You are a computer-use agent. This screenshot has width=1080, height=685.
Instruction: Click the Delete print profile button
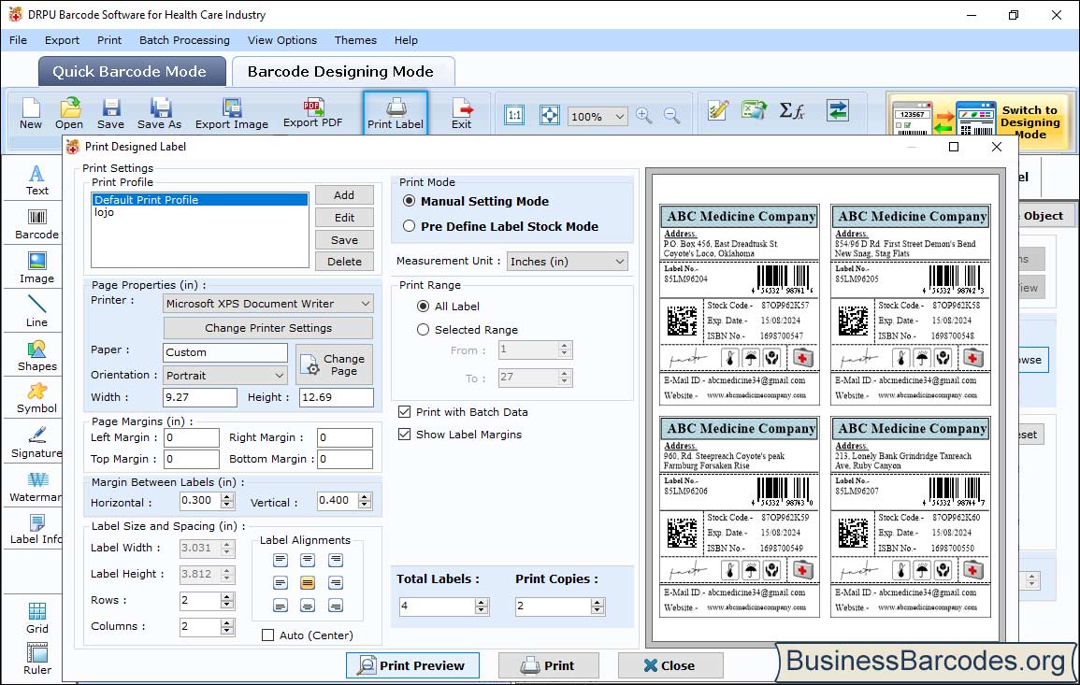click(344, 261)
